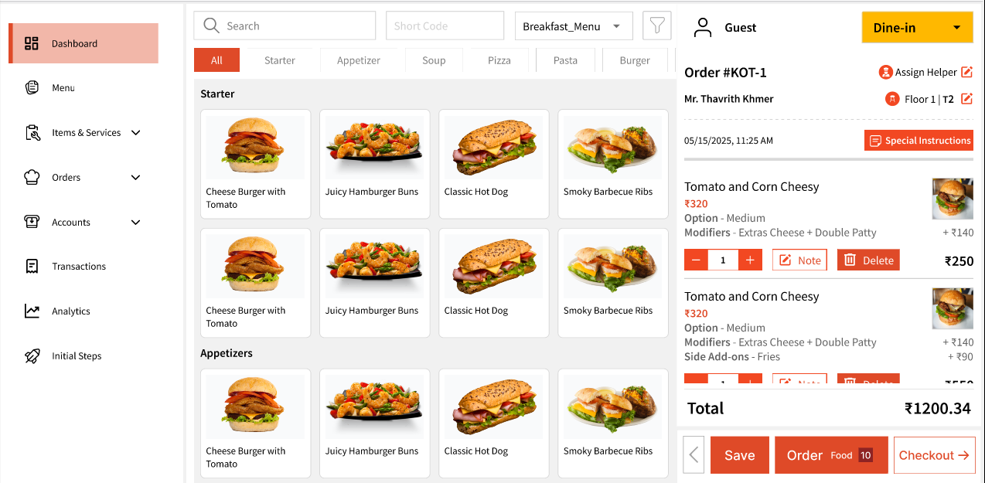Add a Note to first Tomato and Corn Cheesy

(799, 260)
